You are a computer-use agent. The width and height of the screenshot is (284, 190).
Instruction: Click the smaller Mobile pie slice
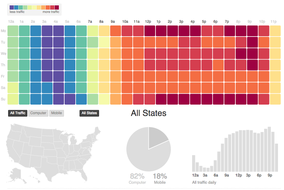pyautogui.click(x=157, y=138)
